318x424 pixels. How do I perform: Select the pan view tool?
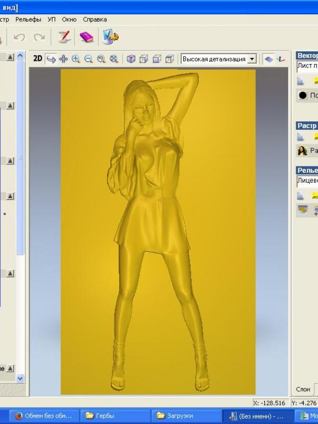tap(64, 59)
